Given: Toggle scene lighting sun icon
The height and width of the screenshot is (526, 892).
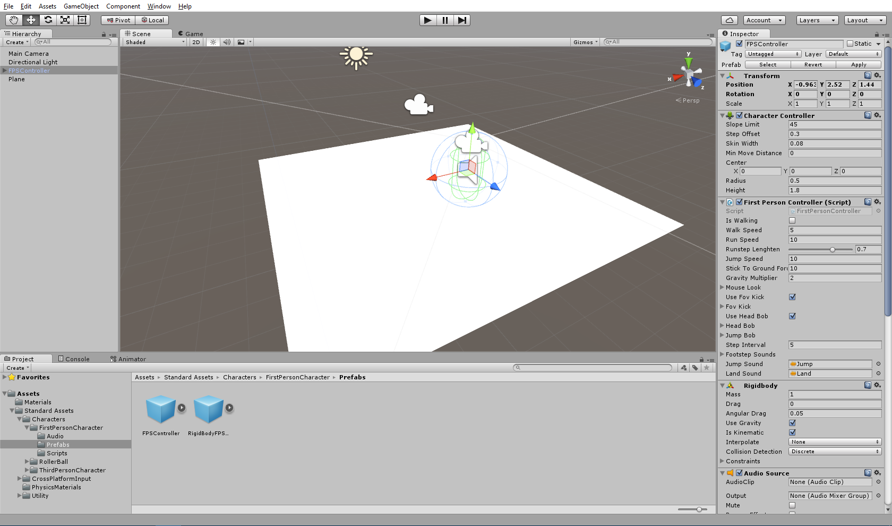Looking at the screenshot, I should (x=213, y=42).
